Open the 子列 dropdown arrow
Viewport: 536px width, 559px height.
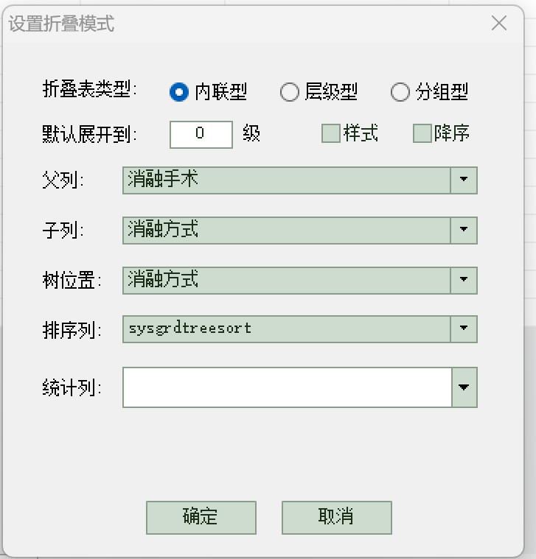[x=464, y=231]
